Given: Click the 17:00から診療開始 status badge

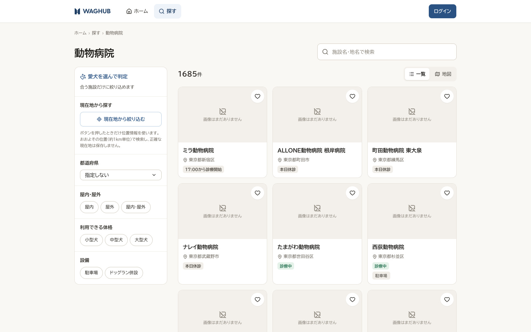Looking at the screenshot, I should [x=203, y=170].
